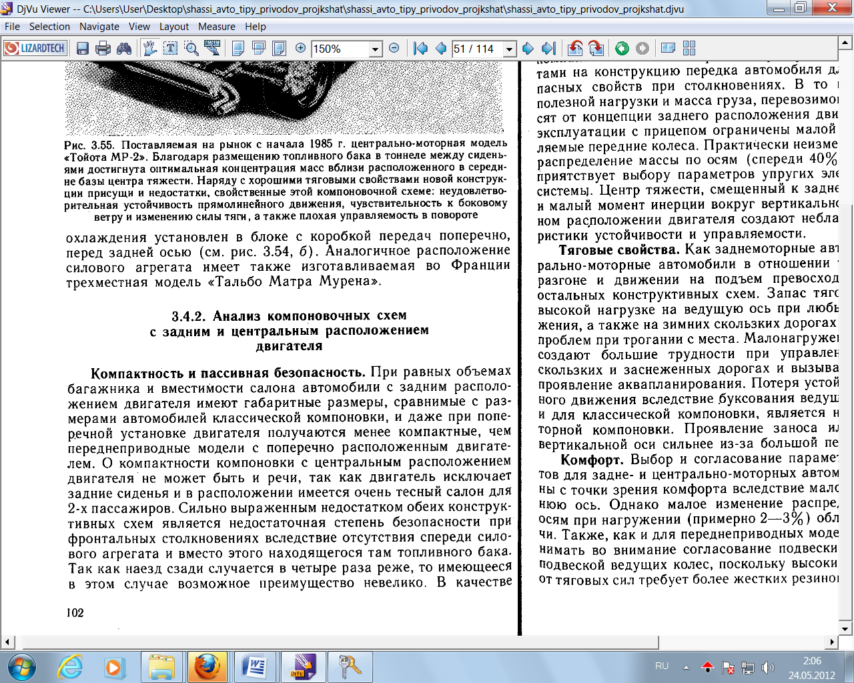
Task: Click the 150% zoom input field
Action: 340,49
